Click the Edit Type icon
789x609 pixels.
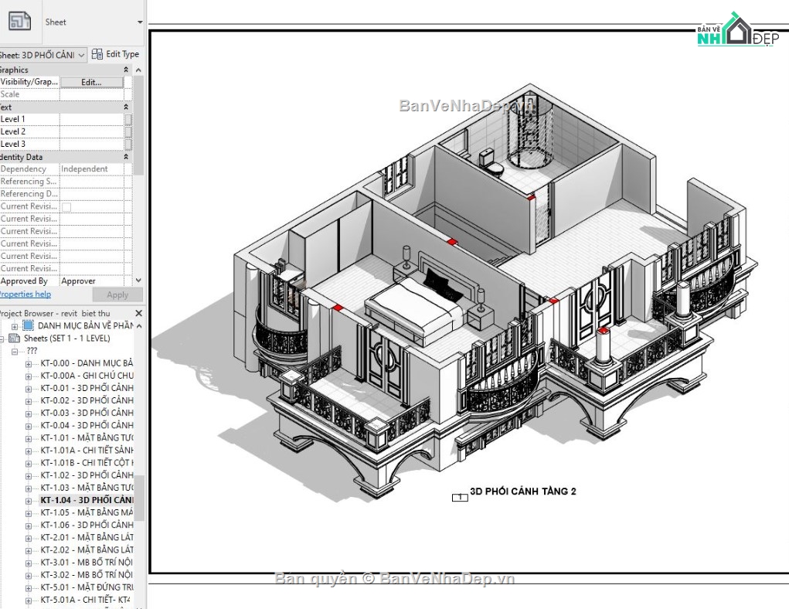(x=97, y=54)
